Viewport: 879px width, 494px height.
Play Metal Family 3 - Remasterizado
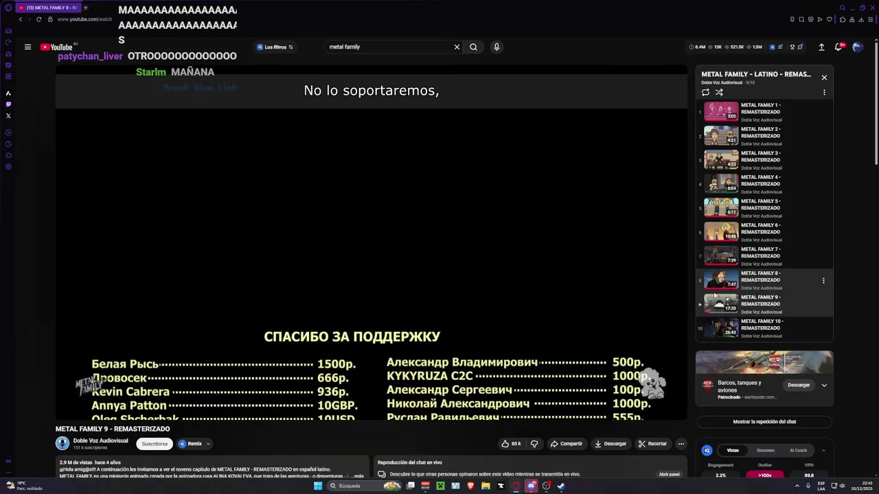765,160
